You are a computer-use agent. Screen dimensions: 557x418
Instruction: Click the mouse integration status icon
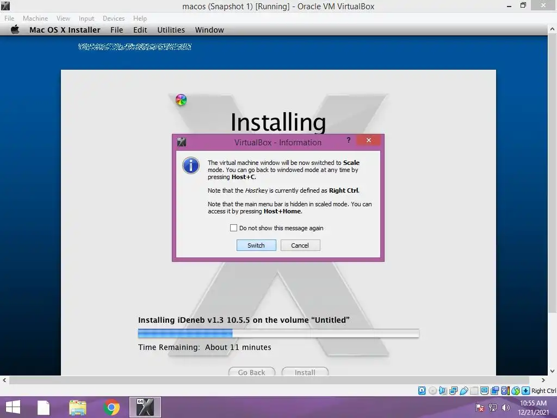pyautogui.click(x=516, y=391)
